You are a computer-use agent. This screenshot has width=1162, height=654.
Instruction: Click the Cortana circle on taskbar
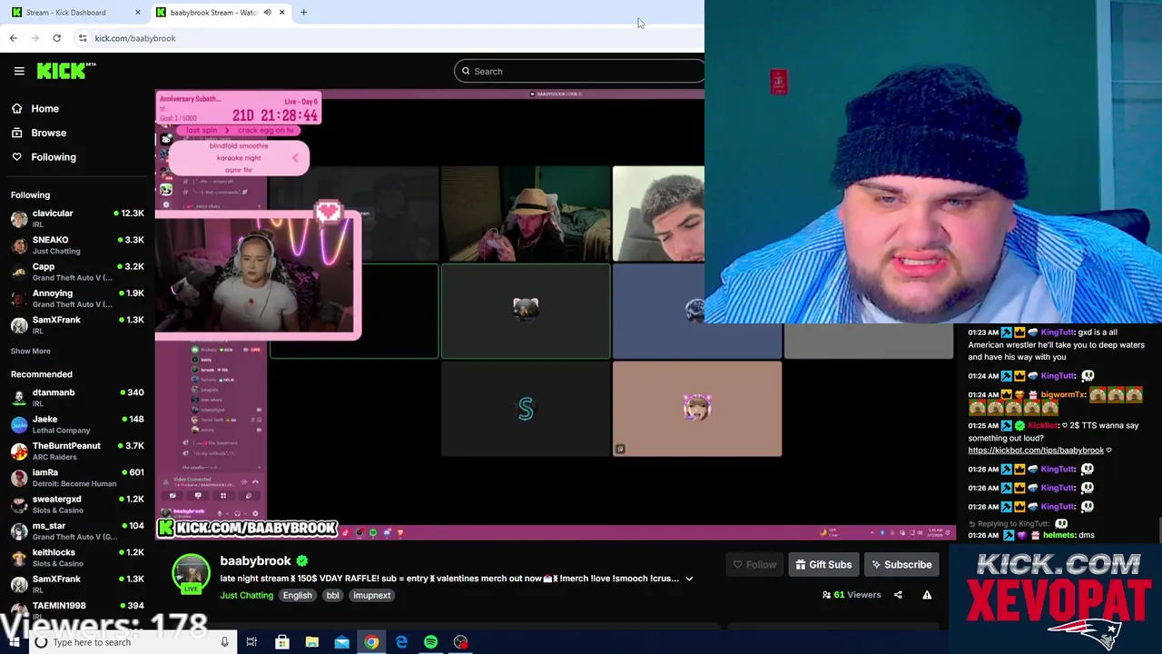point(41,642)
